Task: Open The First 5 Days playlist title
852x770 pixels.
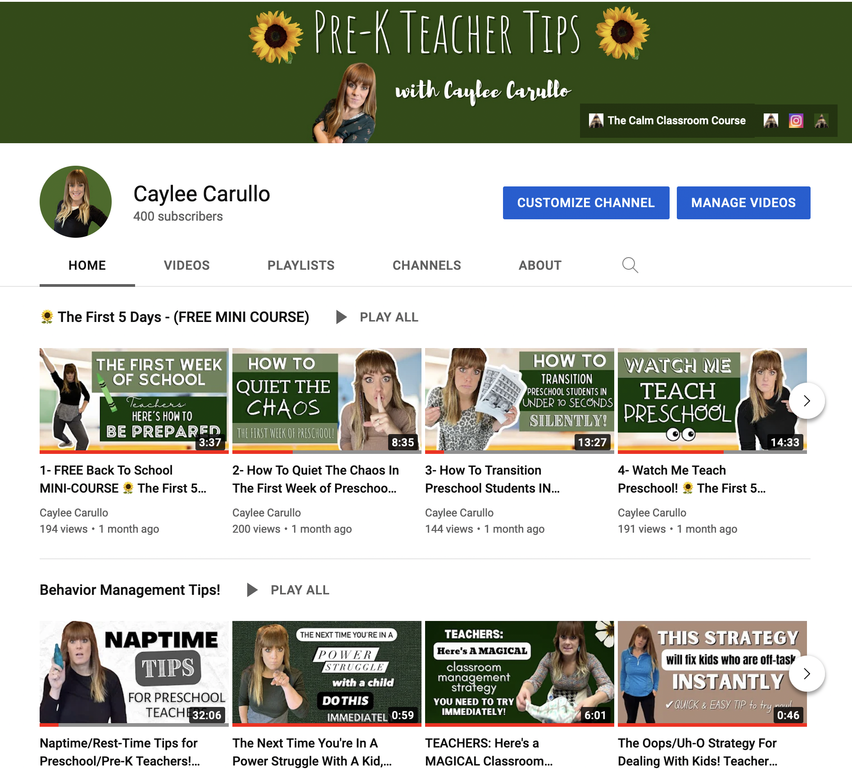Action: [175, 317]
